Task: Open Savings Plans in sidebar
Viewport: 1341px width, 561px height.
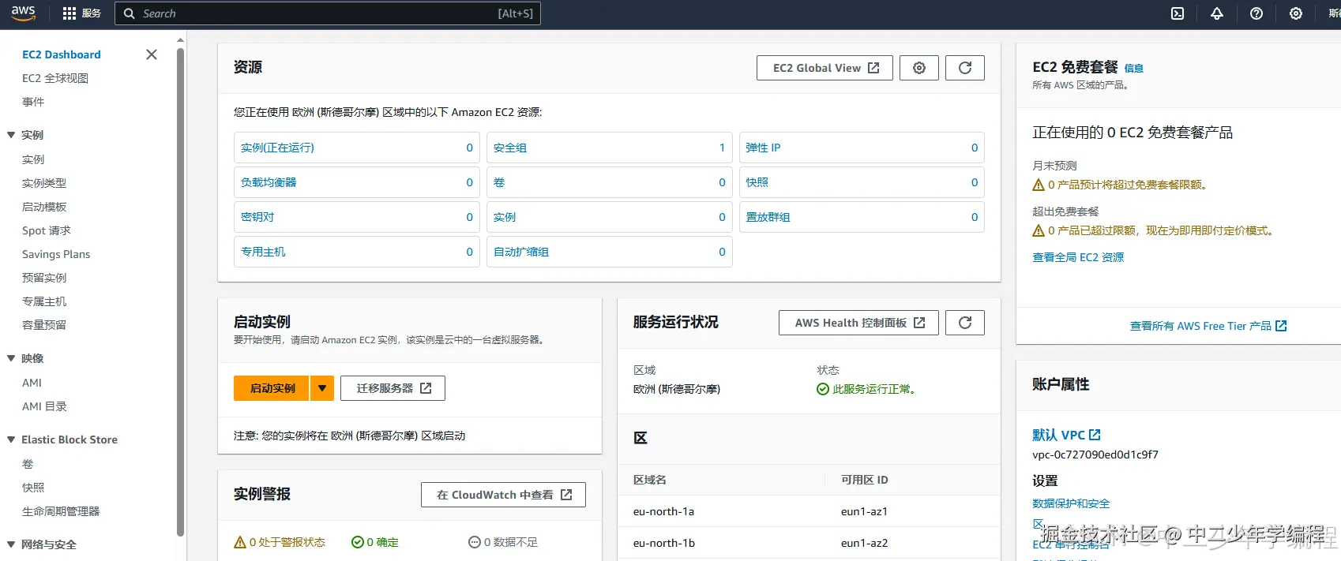Action: click(56, 254)
